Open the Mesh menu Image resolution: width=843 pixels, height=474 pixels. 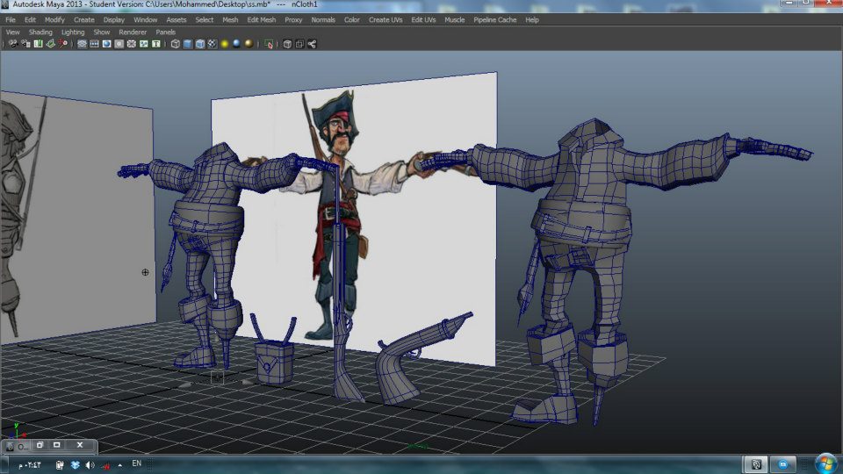coord(230,20)
